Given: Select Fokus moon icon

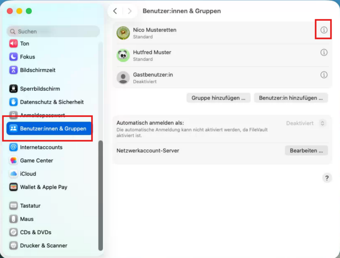Looking at the screenshot, I should click(13, 57).
